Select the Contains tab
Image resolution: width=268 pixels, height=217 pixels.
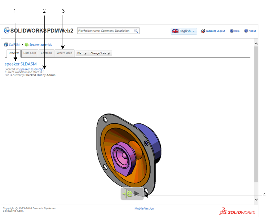(46, 53)
